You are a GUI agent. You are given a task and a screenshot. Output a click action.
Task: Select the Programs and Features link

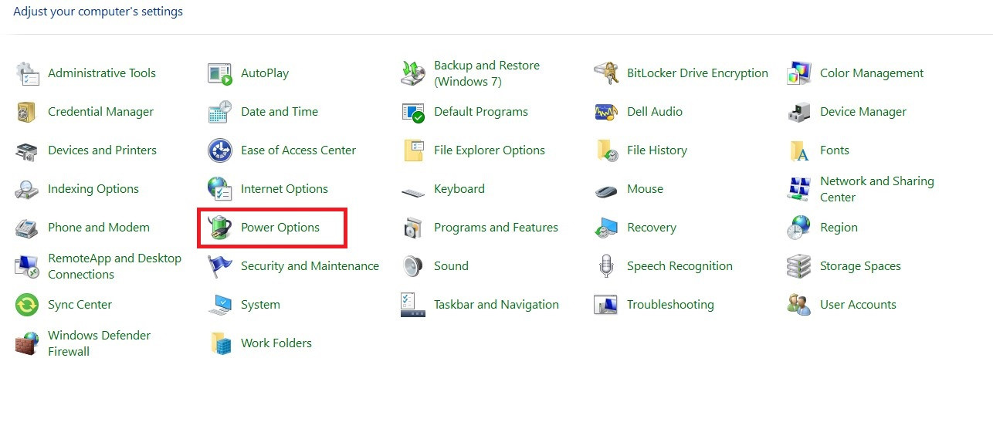click(x=496, y=228)
